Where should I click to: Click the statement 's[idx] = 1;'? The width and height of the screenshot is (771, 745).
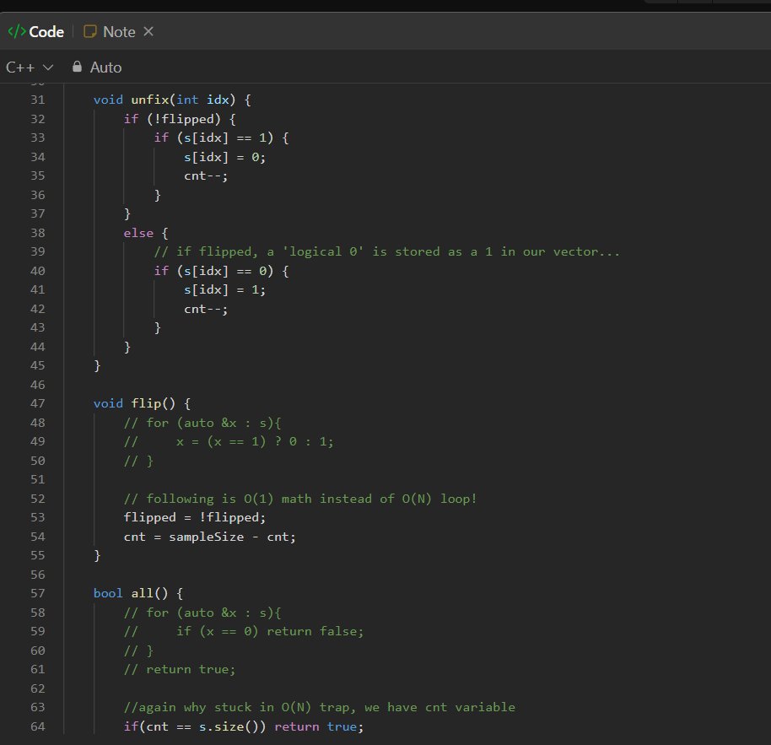point(224,290)
